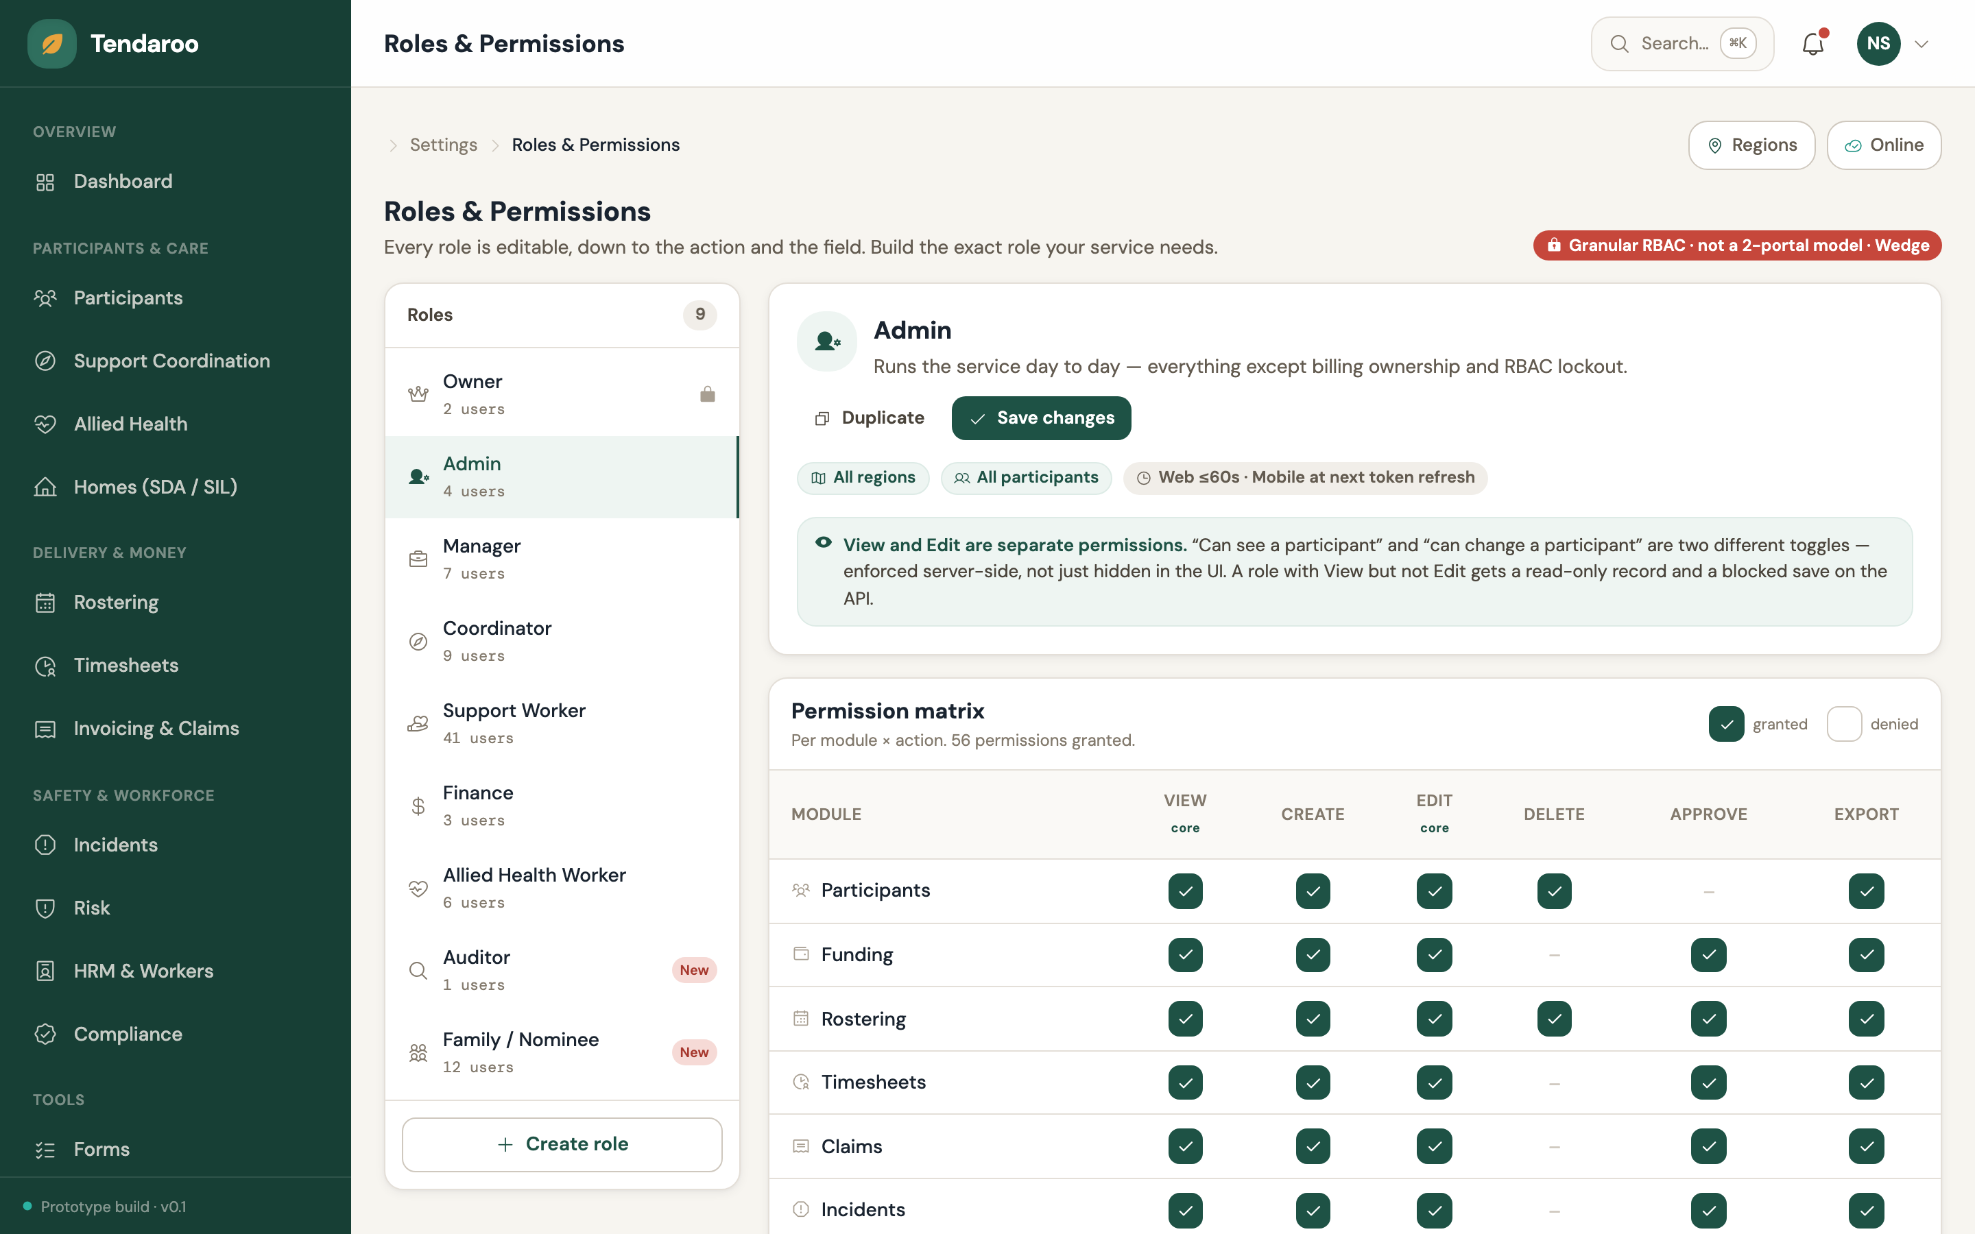Click the Search field in header
Screen dimensions: 1975x1234
point(1682,43)
